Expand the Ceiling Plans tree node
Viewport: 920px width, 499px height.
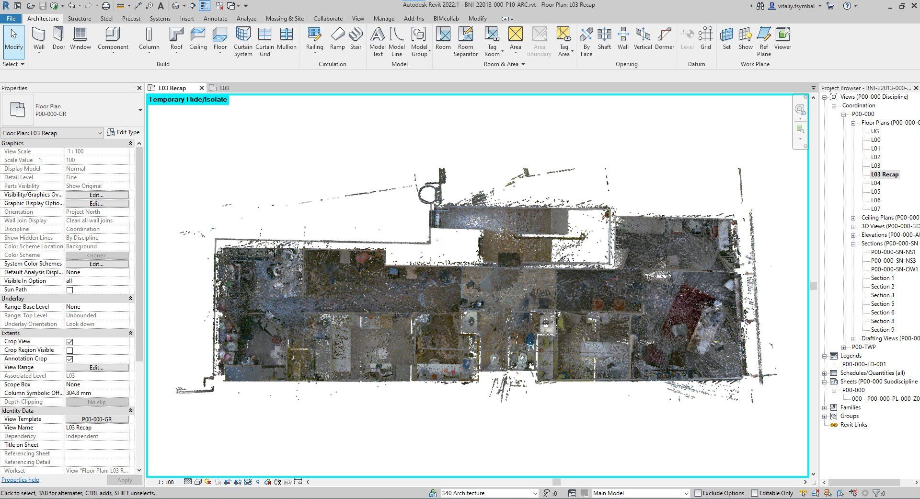[x=853, y=218]
